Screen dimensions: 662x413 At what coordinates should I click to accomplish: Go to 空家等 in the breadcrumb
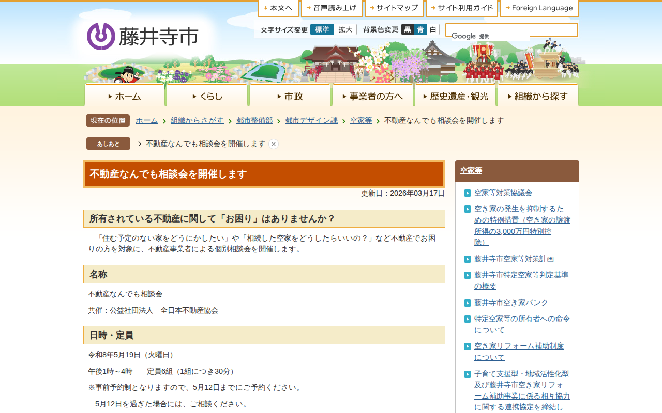coord(361,120)
